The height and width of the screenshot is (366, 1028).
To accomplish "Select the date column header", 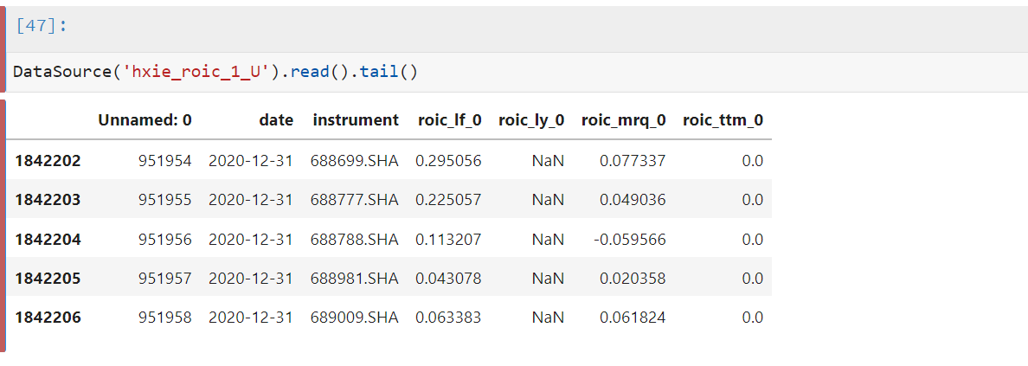I will click(x=276, y=120).
